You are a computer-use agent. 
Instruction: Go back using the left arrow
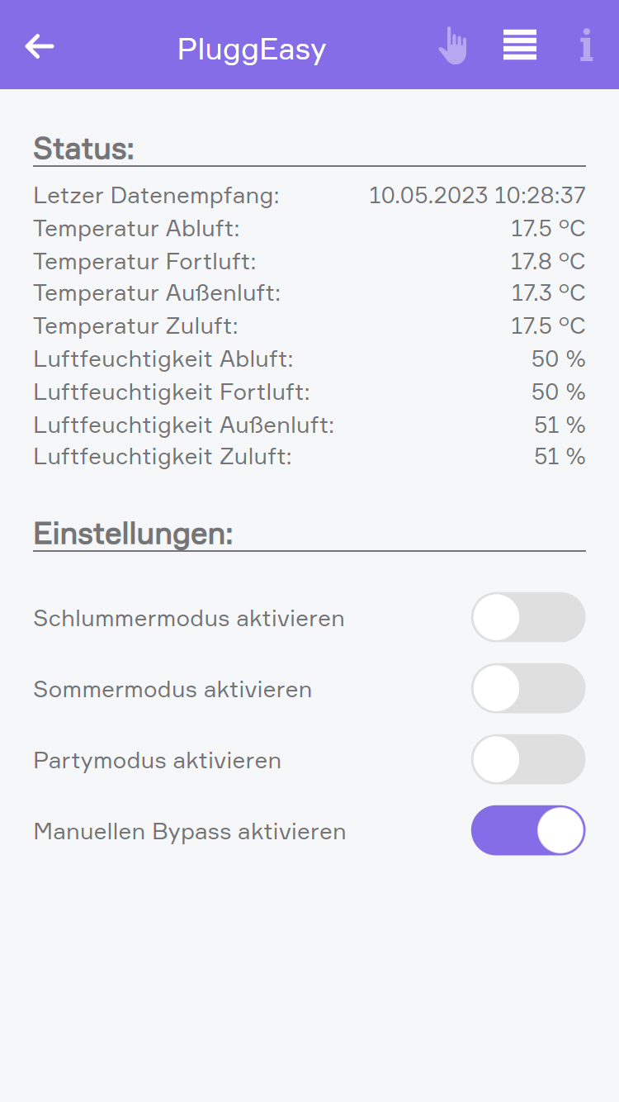pos(40,46)
